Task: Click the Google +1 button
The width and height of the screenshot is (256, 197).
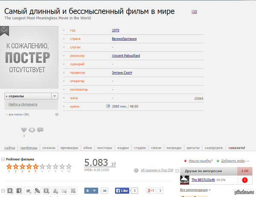Action: click(x=151, y=191)
